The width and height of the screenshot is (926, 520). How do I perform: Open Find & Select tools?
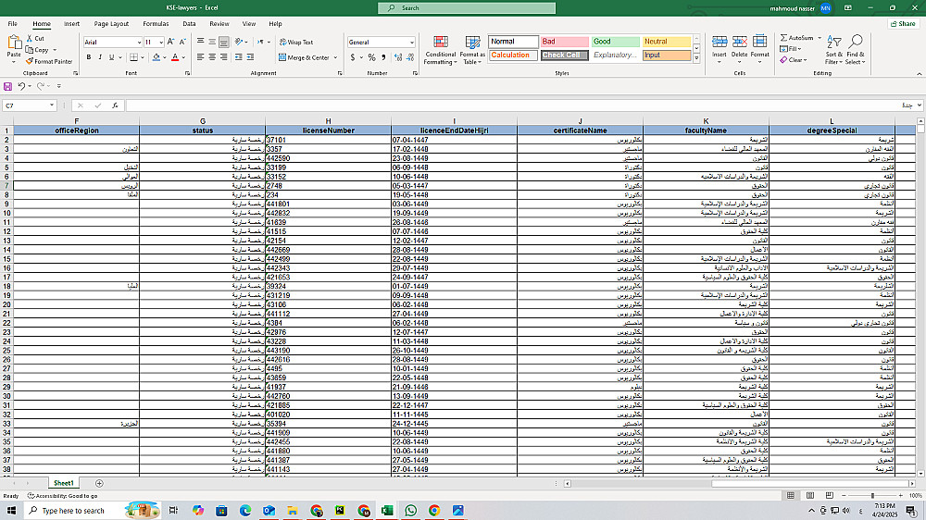click(x=855, y=50)
